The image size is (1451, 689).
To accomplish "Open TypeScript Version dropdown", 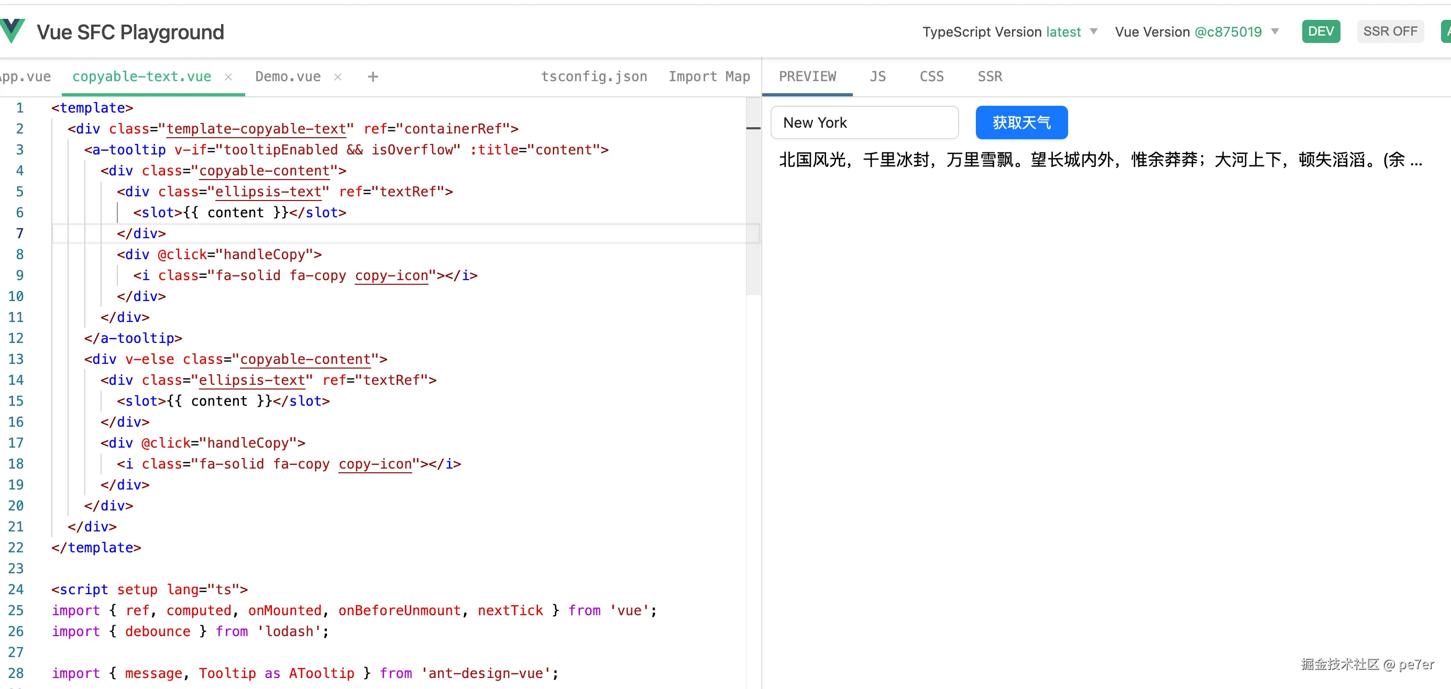I will 1009,32.
